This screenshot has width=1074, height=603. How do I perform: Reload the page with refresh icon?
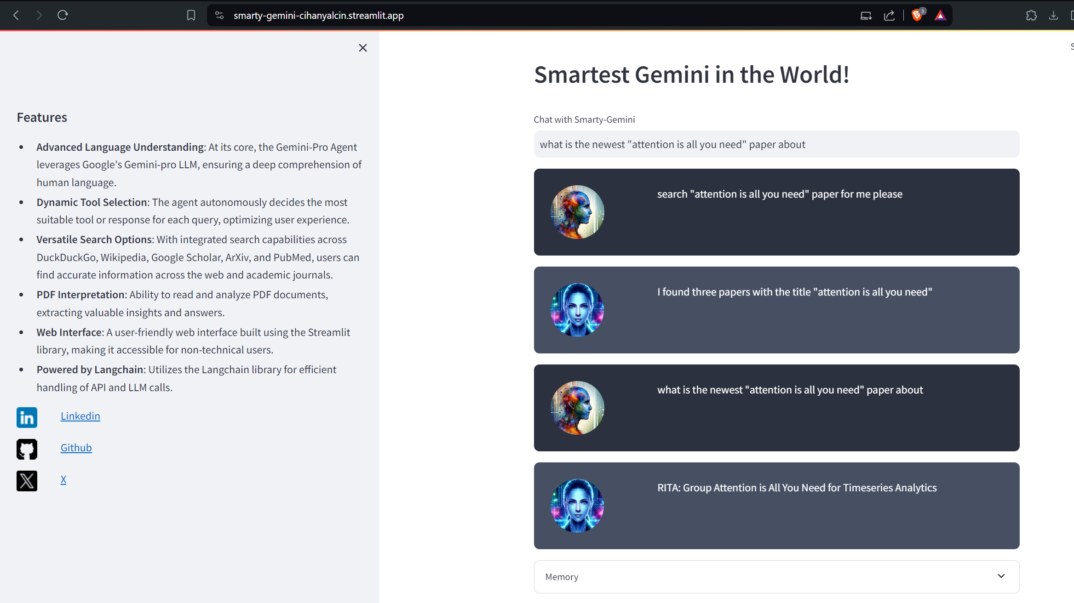(63, 15)
